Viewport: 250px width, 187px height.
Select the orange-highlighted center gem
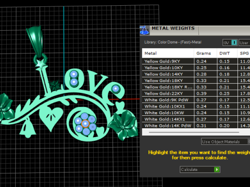[85, 124]
